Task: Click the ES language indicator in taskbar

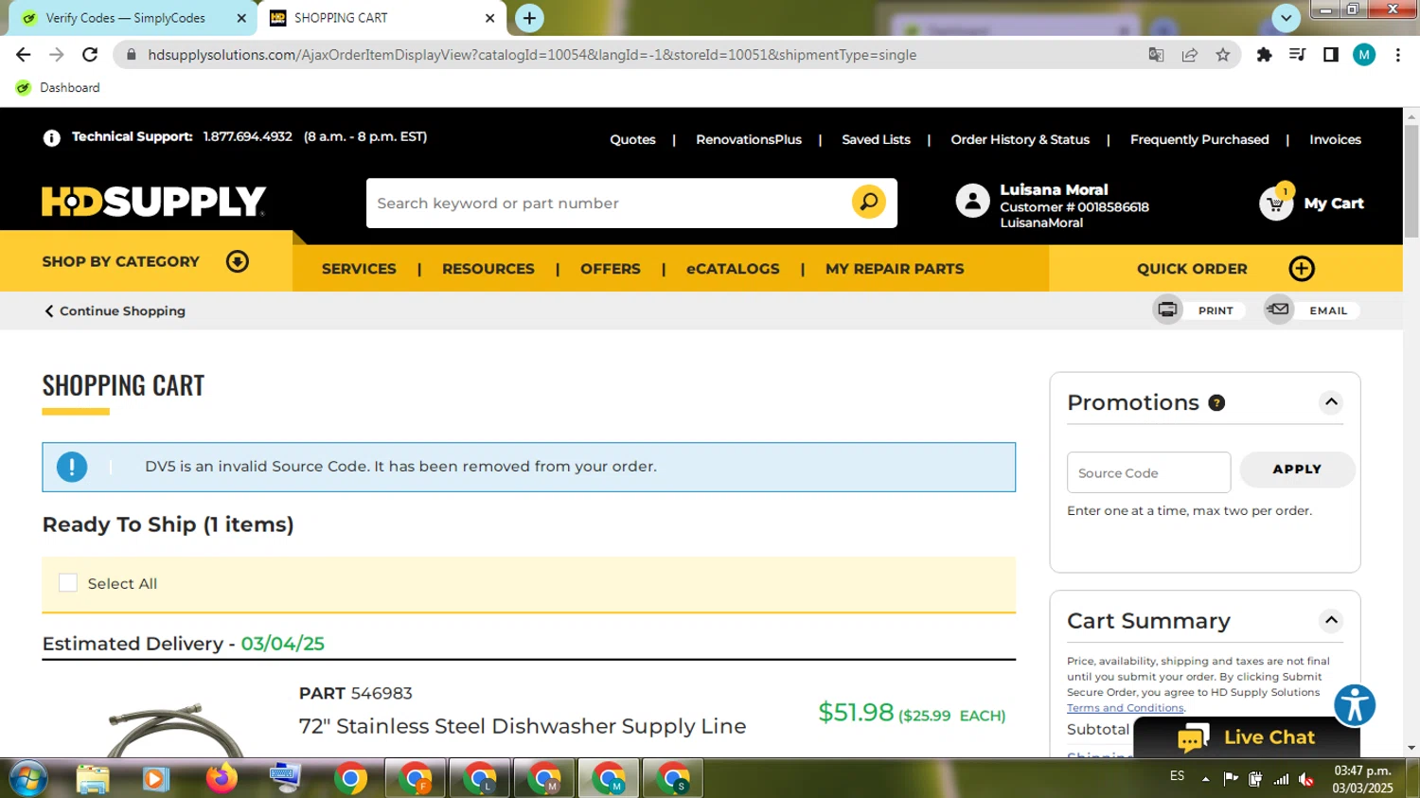Action: click(x=1177, y=776)
